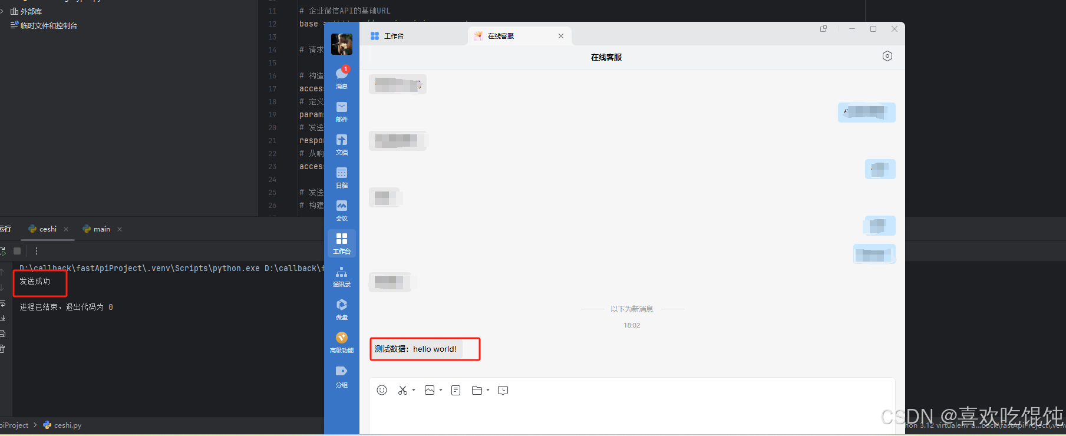Click the pop-out window icon in WeCom title bar
The width and height of the screenshot is (1066, 436).
pyautogui.click(x=823, y=29)
